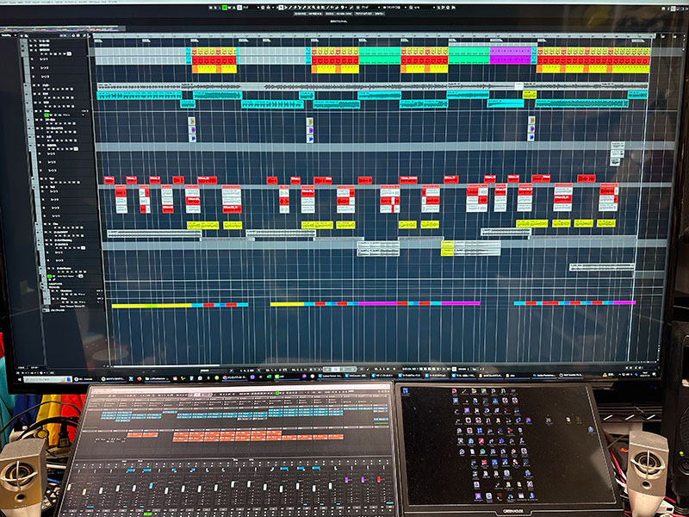Select the yellow clip beside the stacked white clips
Viewport: 689px width, 517px height.
pyautogui.click(x=447, y=248)
